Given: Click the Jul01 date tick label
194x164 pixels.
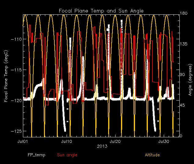Looking at the screenshot, I should 23,142.
